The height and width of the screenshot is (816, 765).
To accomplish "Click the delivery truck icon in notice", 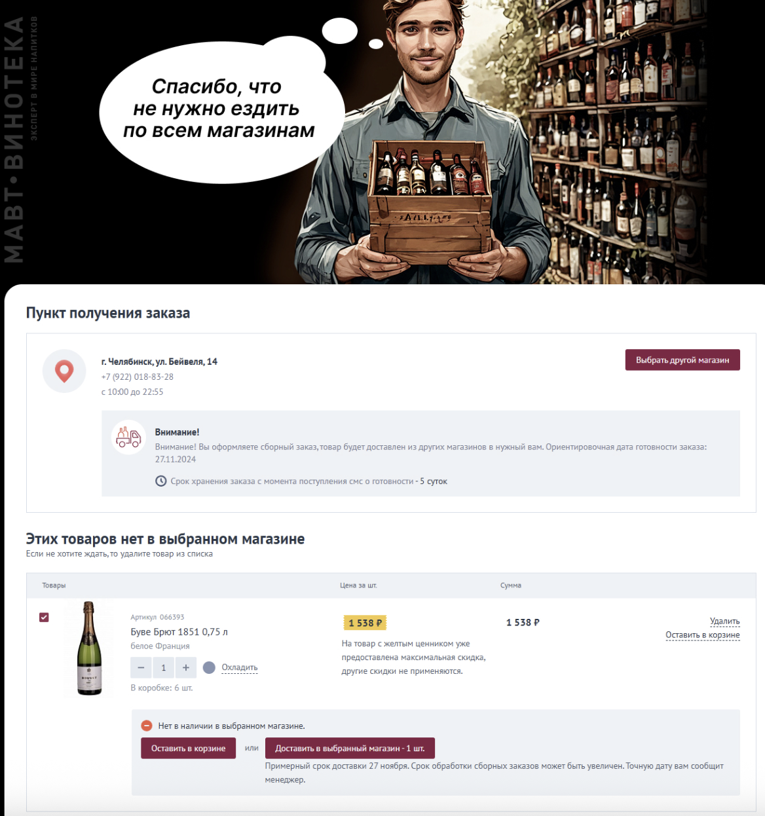I will (128, 437).
